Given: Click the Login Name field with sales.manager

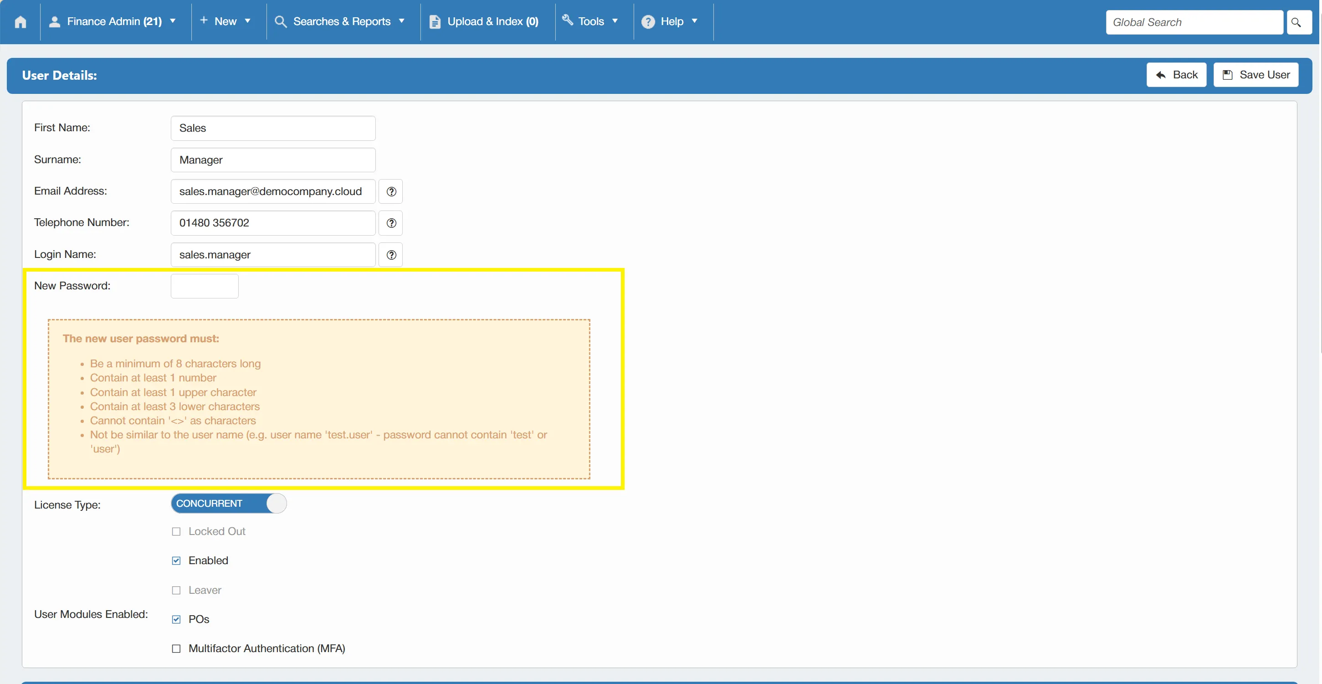Looking at the screenshot, I should click(273, 255).
